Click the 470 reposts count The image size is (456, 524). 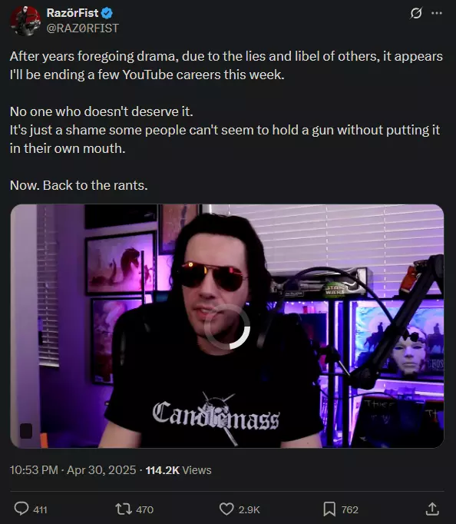(144, 509)
